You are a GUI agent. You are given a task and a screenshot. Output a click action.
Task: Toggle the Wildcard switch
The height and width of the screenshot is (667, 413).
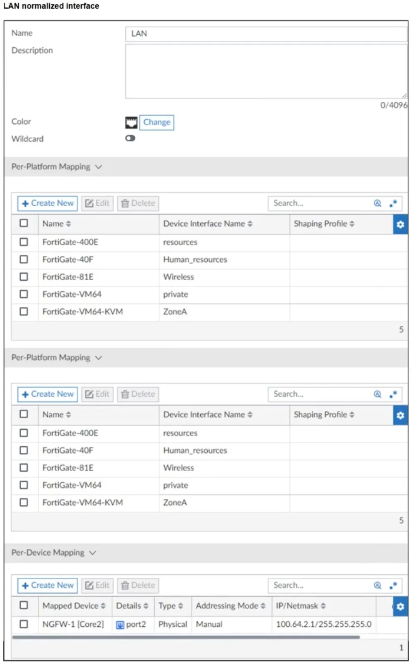coord(130,138)
